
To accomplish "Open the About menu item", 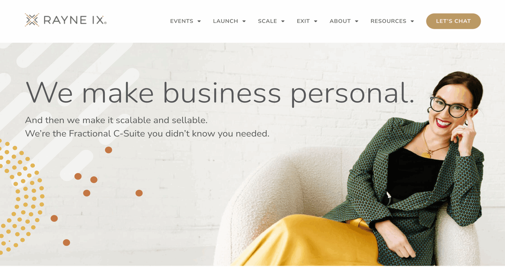I will coord(340,21).
